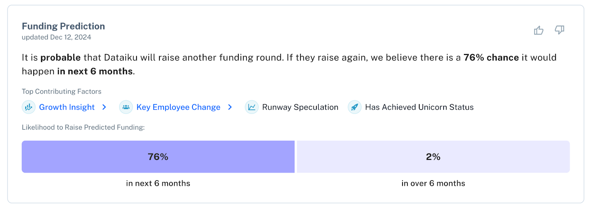Click the Has Achieved Unicorn Status label
Screen dimensions: 592x209
coord(419,107)
